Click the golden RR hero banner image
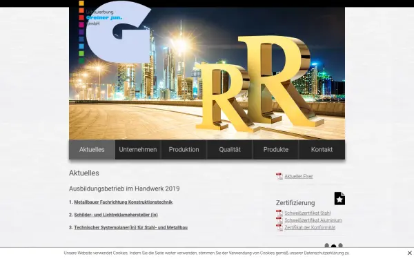The width and height of the screenshot is (414, 259). [x=207, y=73]
